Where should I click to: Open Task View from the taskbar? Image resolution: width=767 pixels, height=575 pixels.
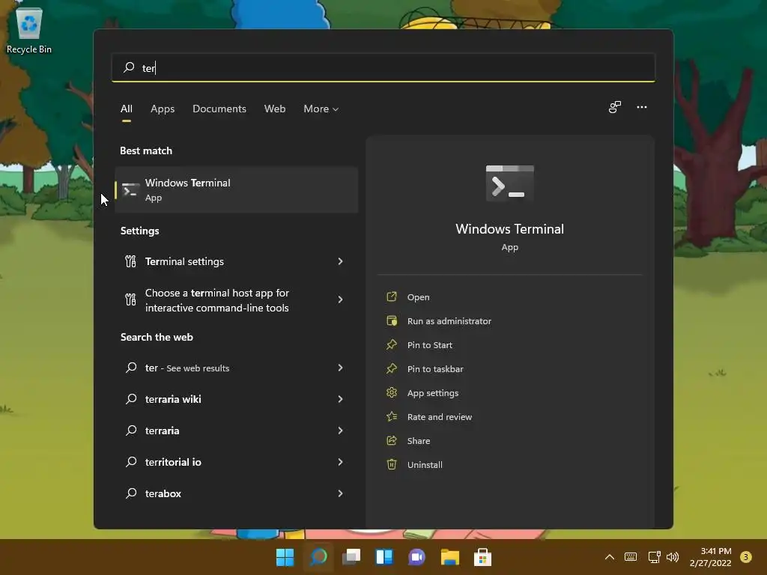pos(351,557)
